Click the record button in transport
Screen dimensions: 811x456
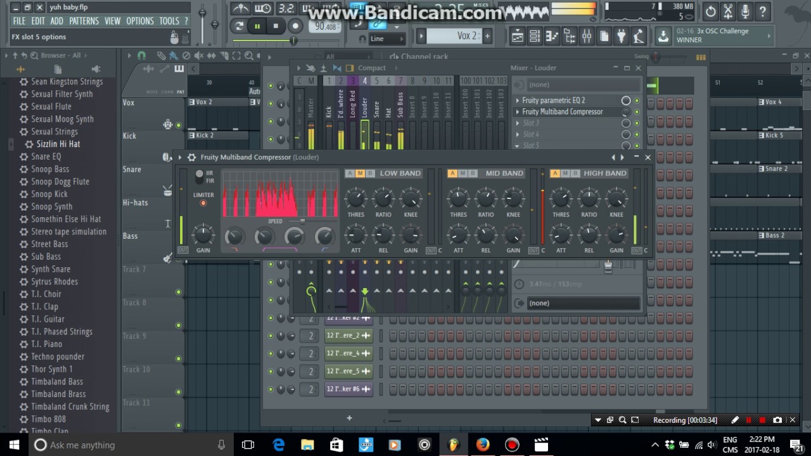click(x=295, y=26)
